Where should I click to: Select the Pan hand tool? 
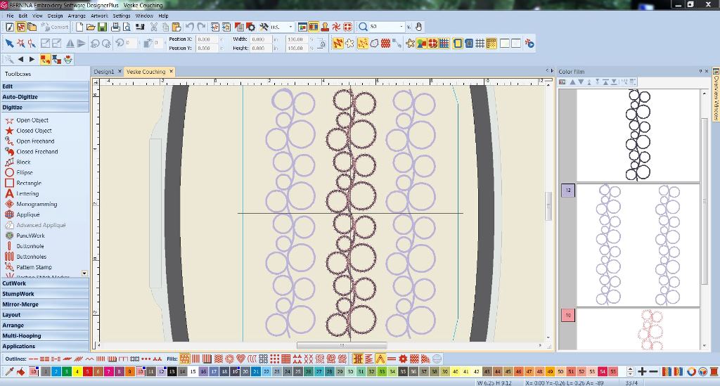(419, 27)
